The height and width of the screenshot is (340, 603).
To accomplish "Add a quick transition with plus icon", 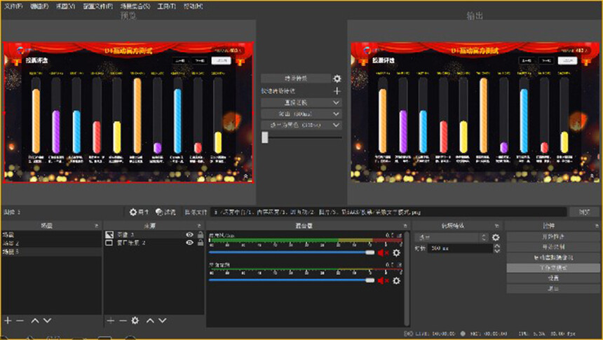I will (x=337, y=91).
